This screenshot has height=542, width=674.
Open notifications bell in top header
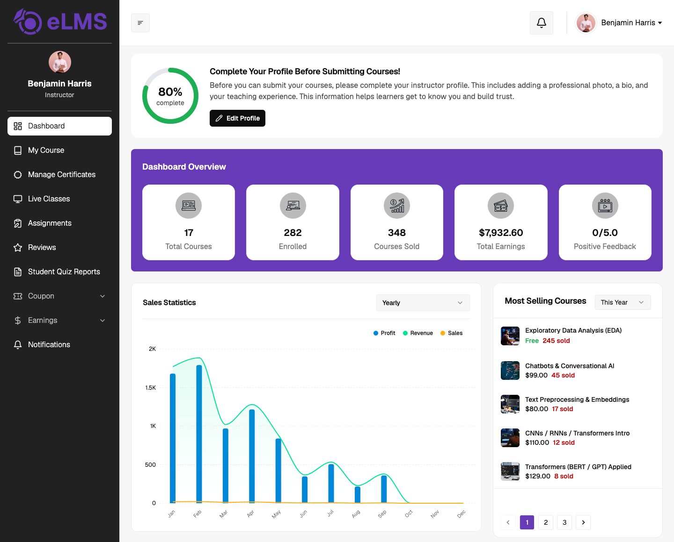(542, 23)
